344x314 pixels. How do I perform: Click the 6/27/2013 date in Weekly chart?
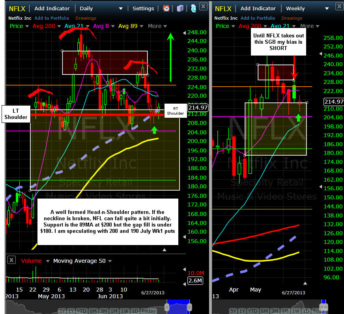(294, 292)
